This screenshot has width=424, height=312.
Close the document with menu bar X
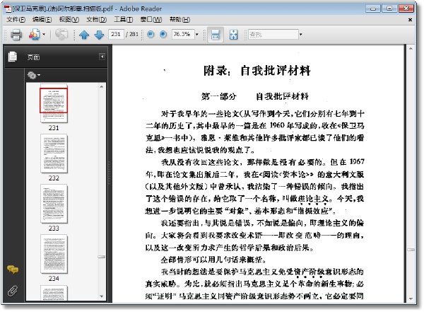pos(410,20)
